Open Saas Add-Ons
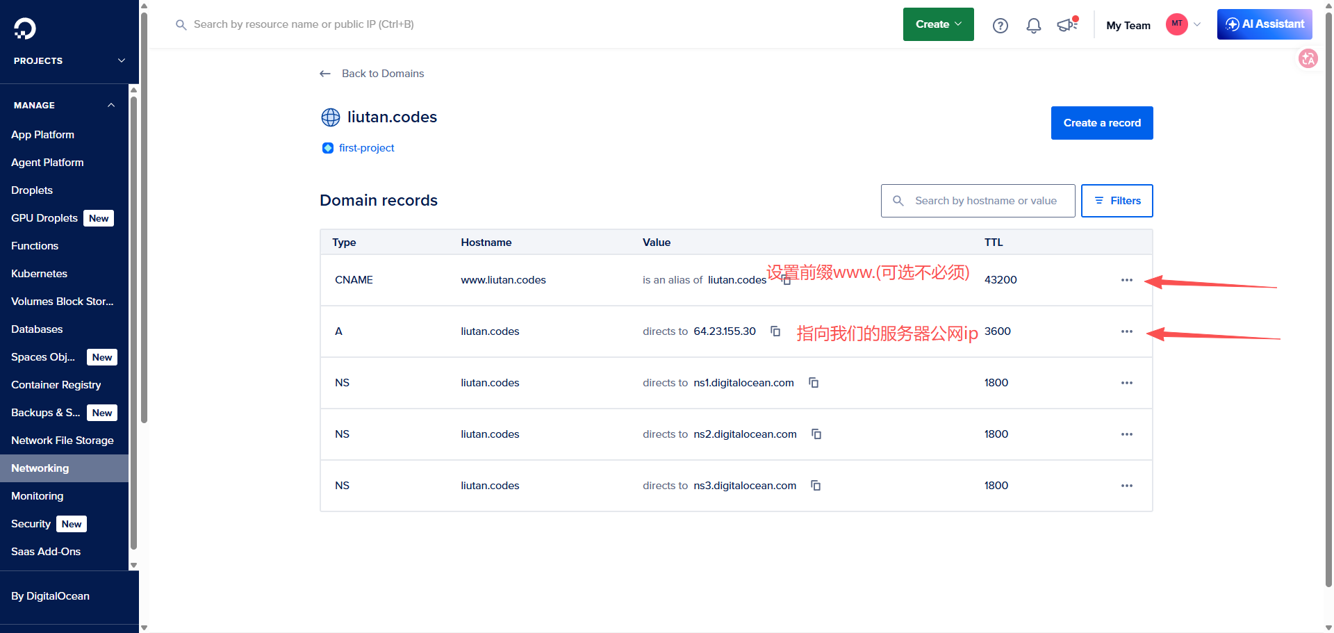This screenshot has width=1334, height=633. click(46, 552)
